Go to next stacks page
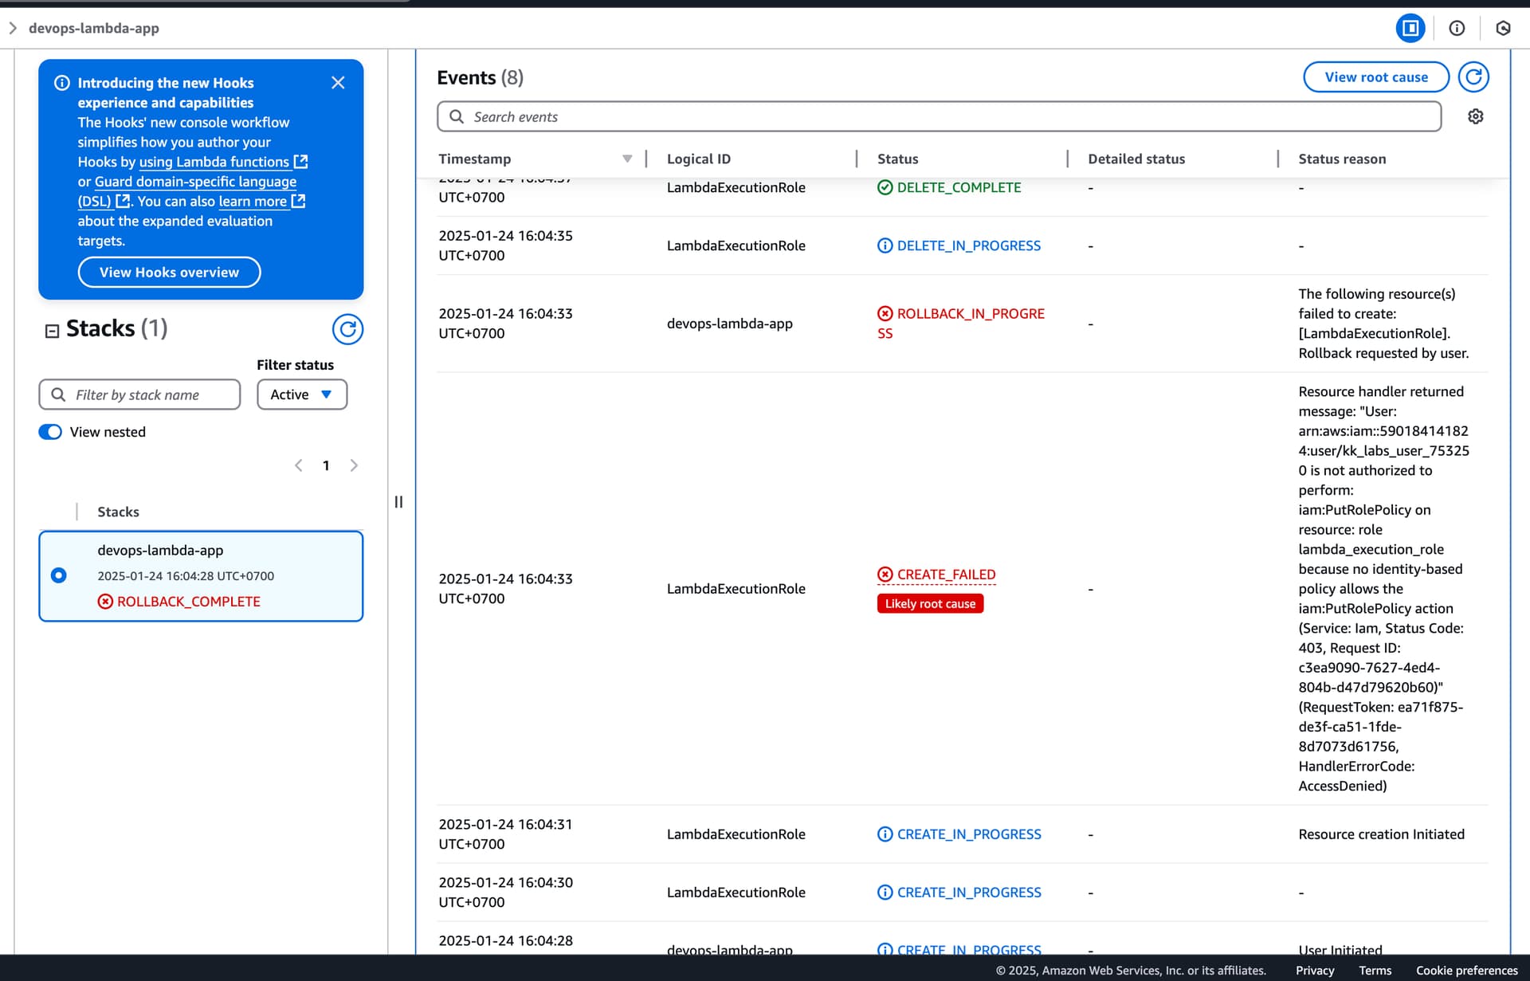Image resolution: width=1530 pixels, height=981 pixels. point(354,465)
